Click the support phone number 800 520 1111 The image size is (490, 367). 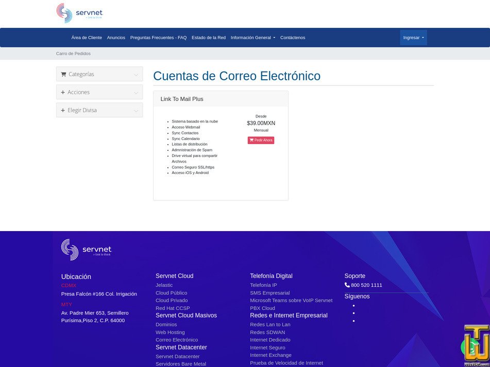pyautogui.click(x=366, y=285)
